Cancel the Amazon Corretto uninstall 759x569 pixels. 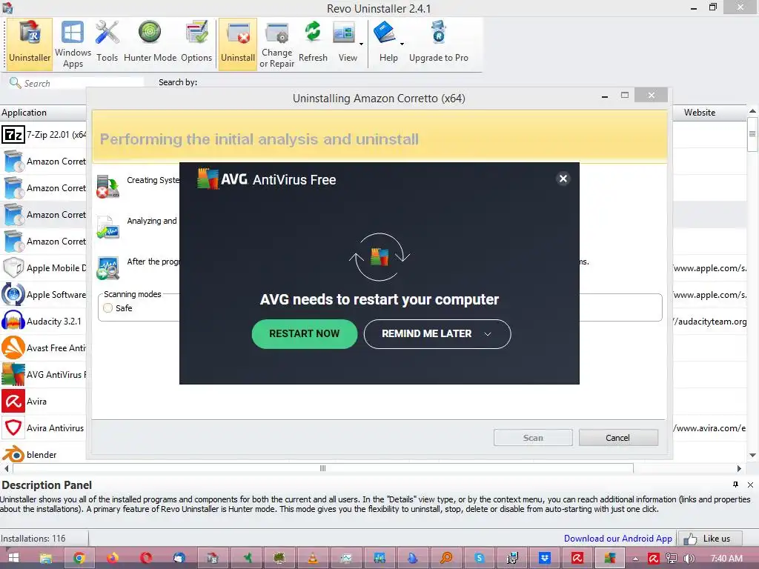click(x=618, y=437)
